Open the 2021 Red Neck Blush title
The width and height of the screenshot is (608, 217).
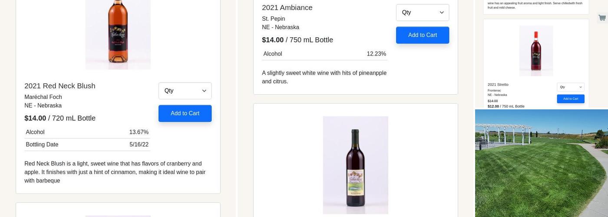[x=60, y=86]
